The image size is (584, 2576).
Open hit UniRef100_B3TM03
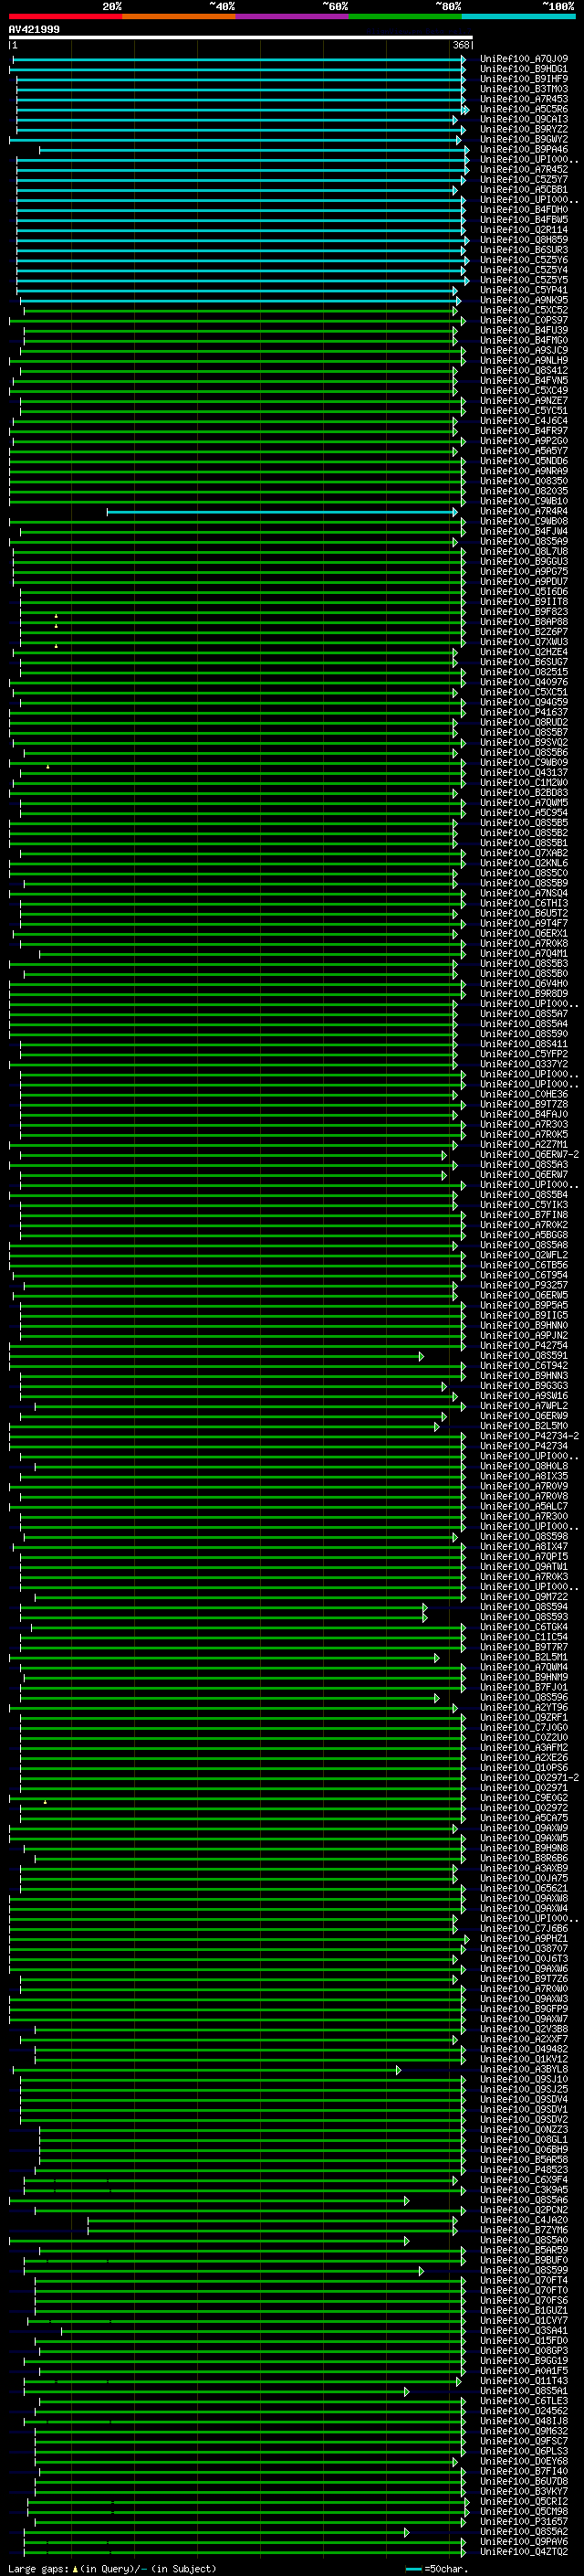click(523, 89)
